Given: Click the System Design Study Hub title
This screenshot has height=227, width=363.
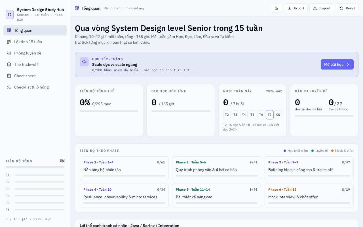Looking at the screenshot, I should pos(40,10).
